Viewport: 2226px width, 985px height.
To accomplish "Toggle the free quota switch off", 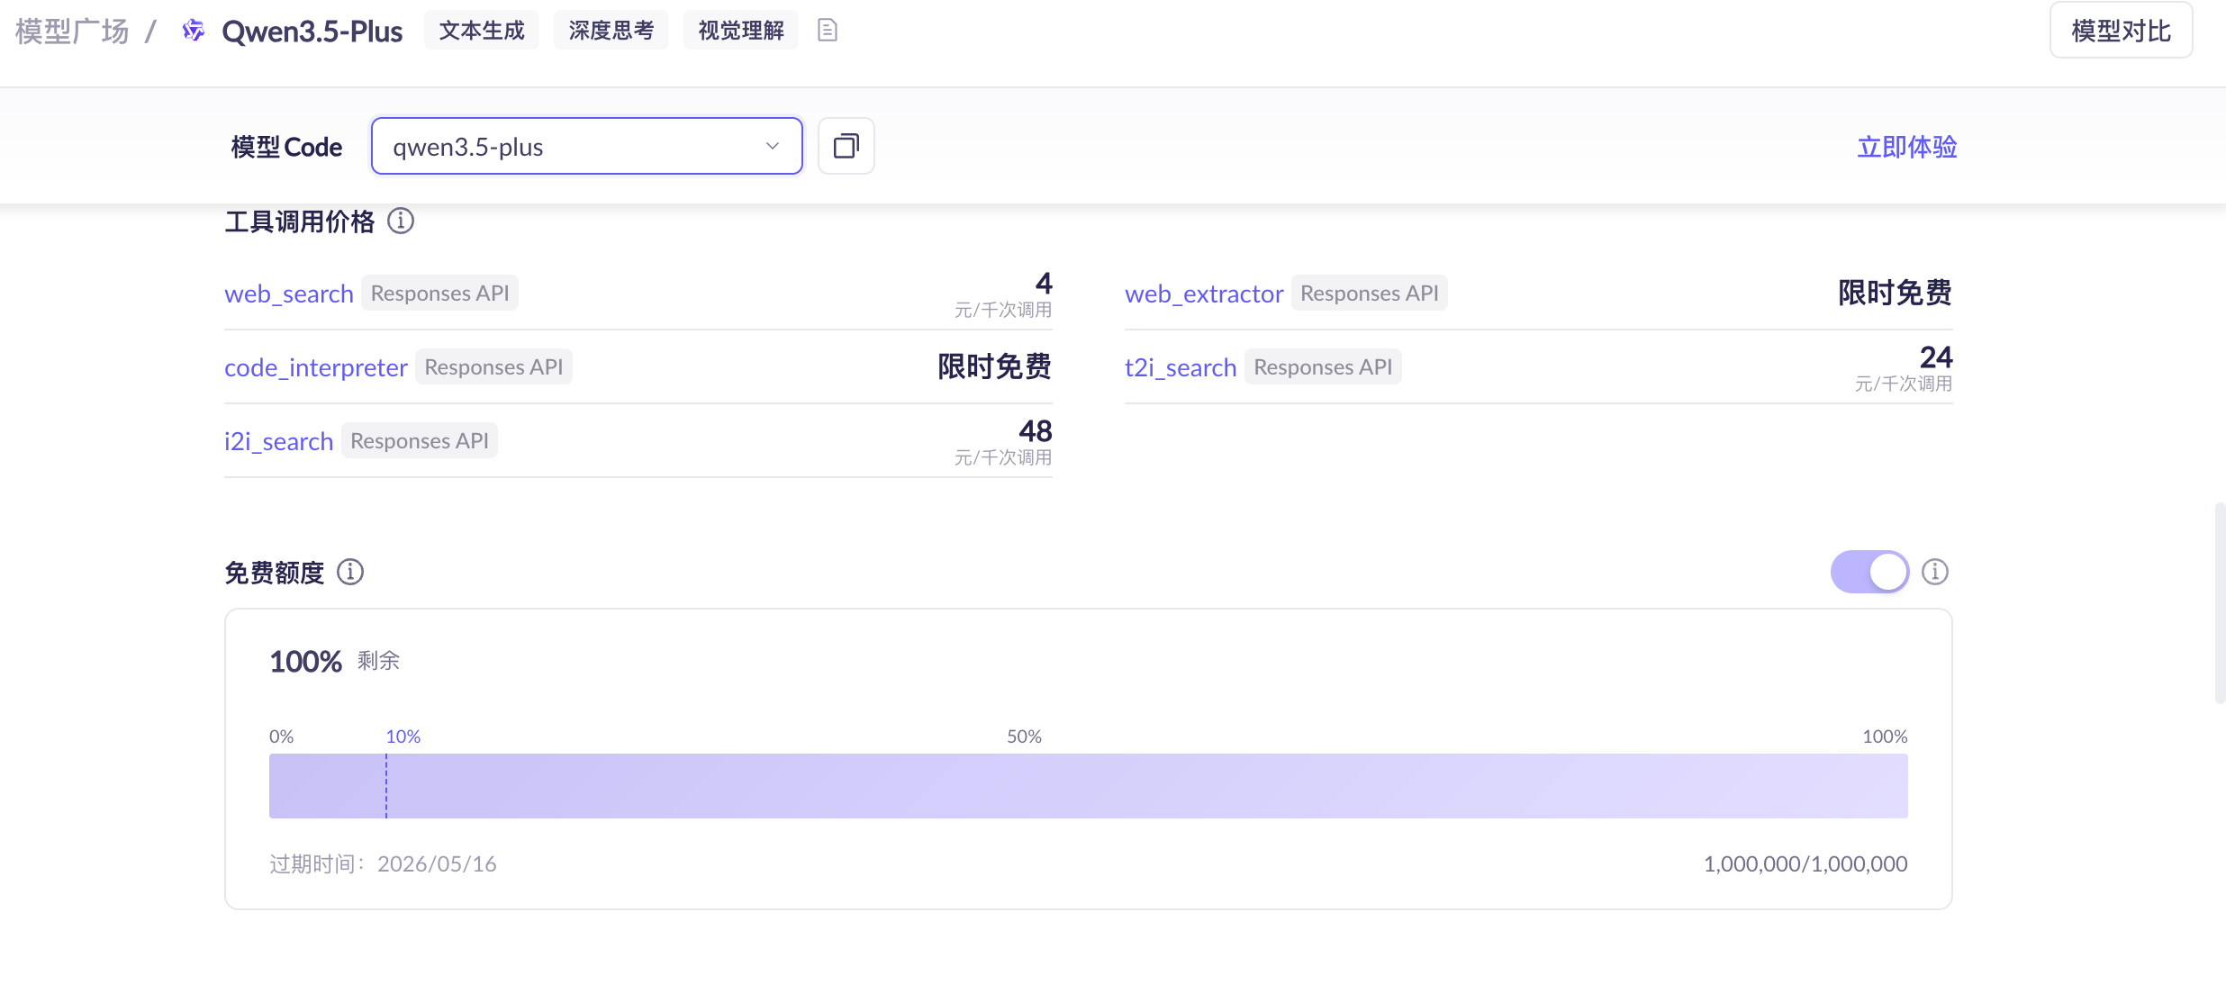I will pyautogui.click(x=1869, y=572).
